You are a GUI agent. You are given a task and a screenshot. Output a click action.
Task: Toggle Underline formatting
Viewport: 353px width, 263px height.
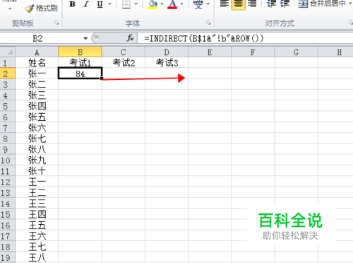click(100, 4)
